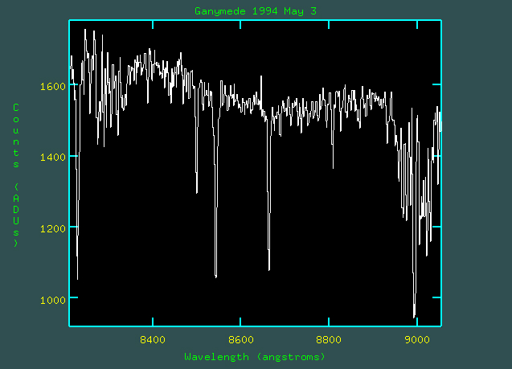Click the vertical axis label 'Counts (ADUs)'

(16, 175)
